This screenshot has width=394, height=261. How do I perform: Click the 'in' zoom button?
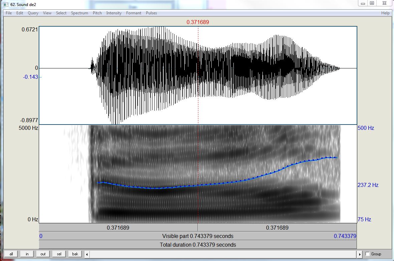[x=27, y=254]
